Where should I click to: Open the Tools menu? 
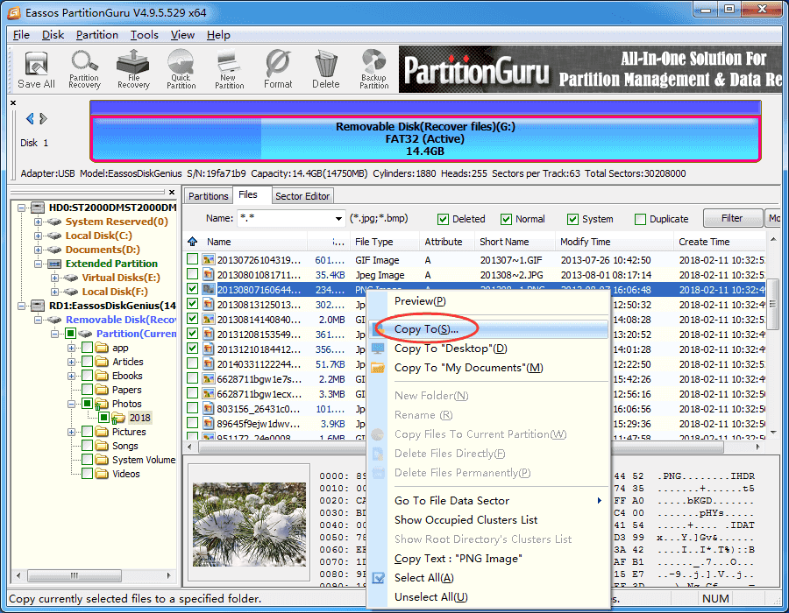(145, 35)
